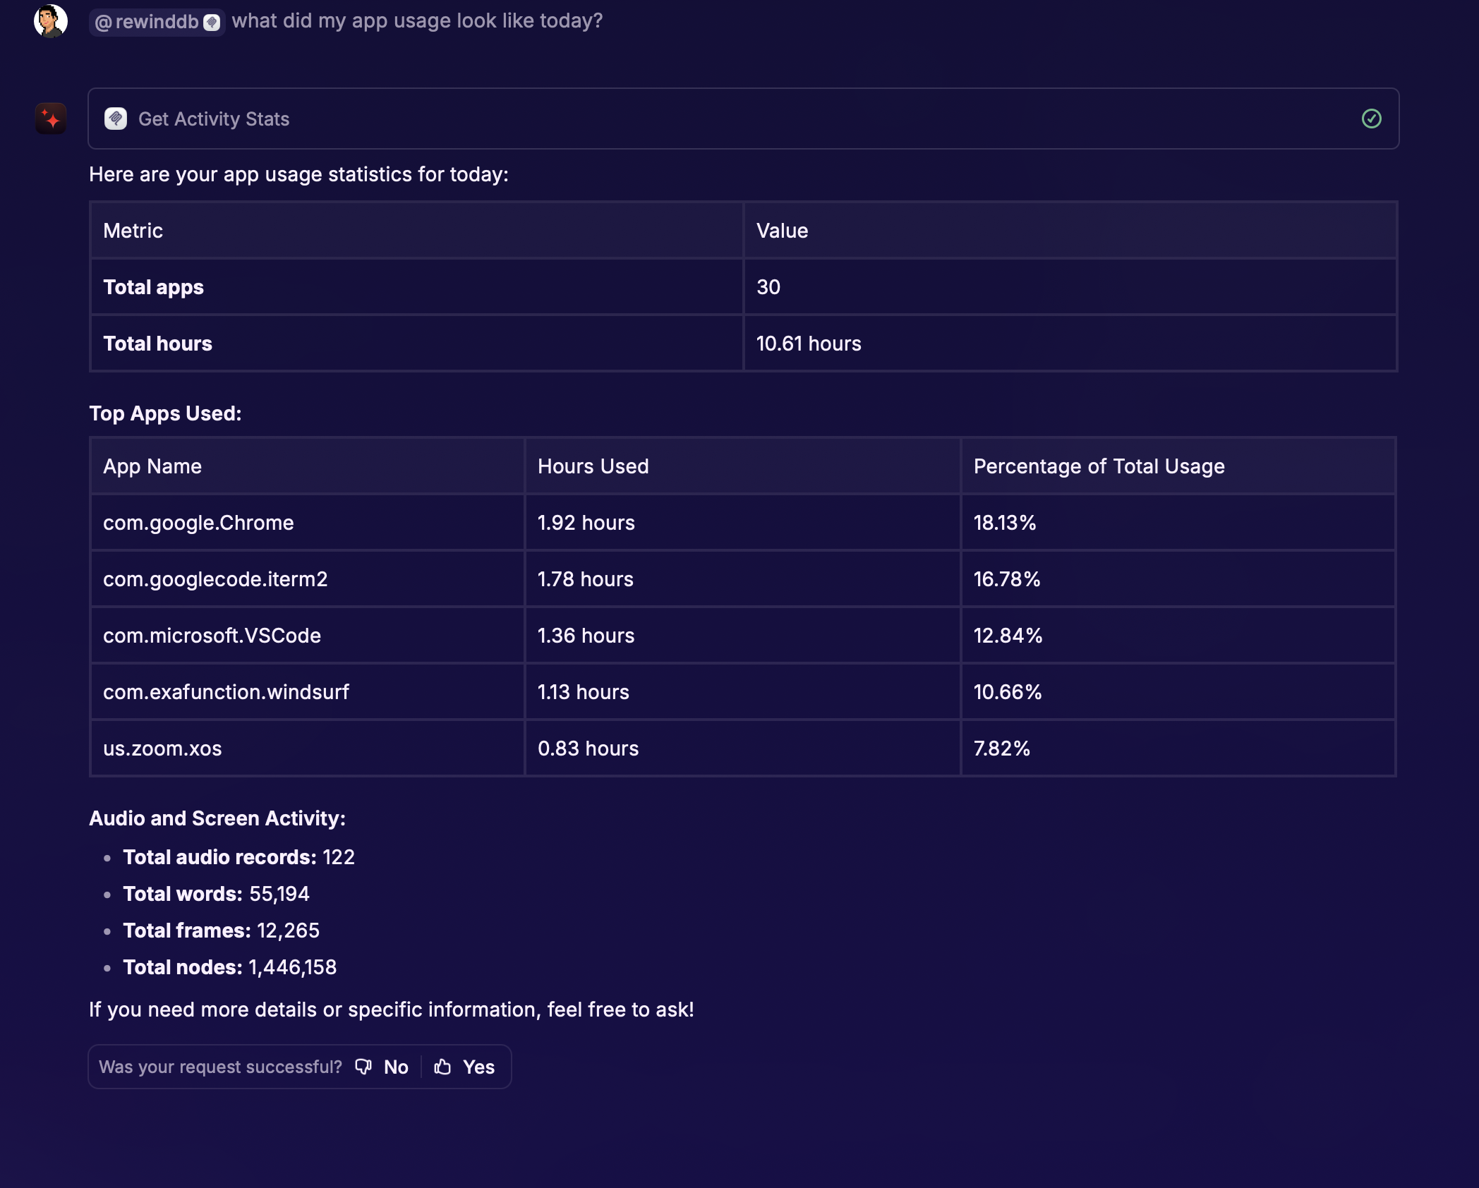1479x1188 pixels.
Task: Click the thumbs down icon
Action: click(x=363, y=1067)
